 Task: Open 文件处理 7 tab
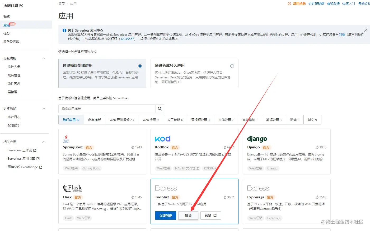click(226, 120)
